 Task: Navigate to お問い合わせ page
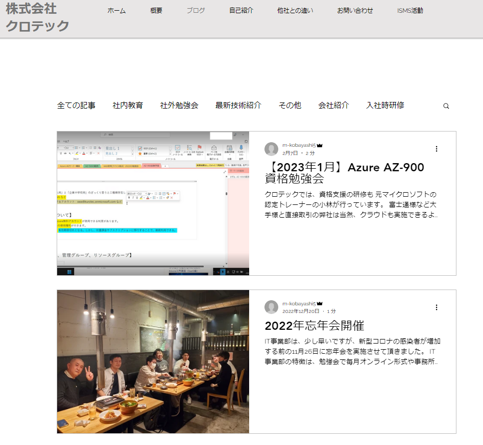(355, 10)
